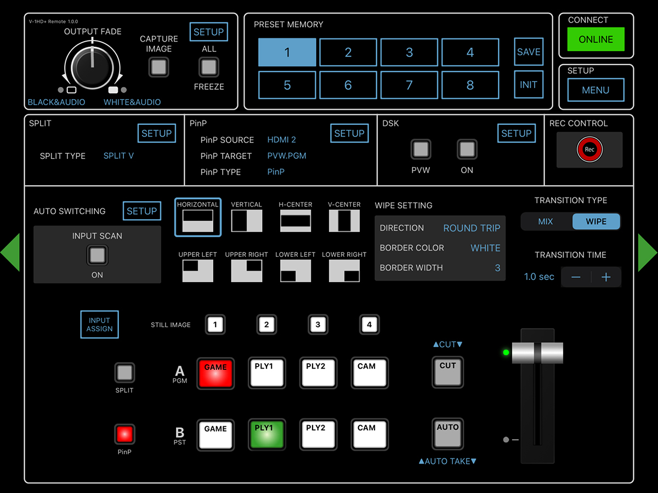This screenshot has width=658, height=493.
Task: Switch transition type to MIX
Action: pyautogui.click(x=546, y=222)
